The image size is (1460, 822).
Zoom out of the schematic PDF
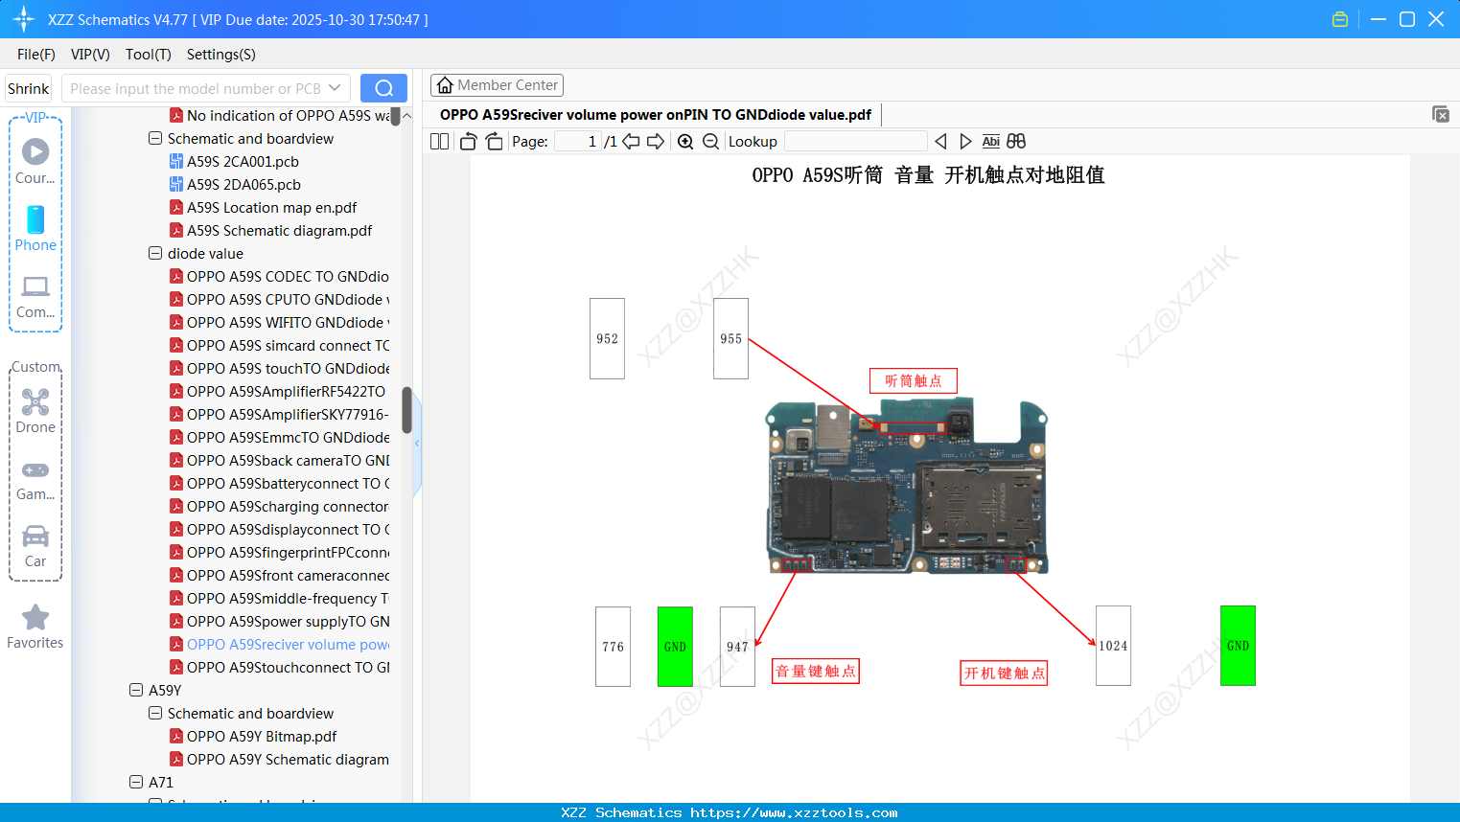click(x=710, y=141)
